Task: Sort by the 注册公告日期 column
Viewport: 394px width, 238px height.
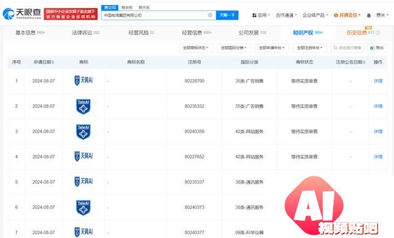Action: [x=350, y=62]
